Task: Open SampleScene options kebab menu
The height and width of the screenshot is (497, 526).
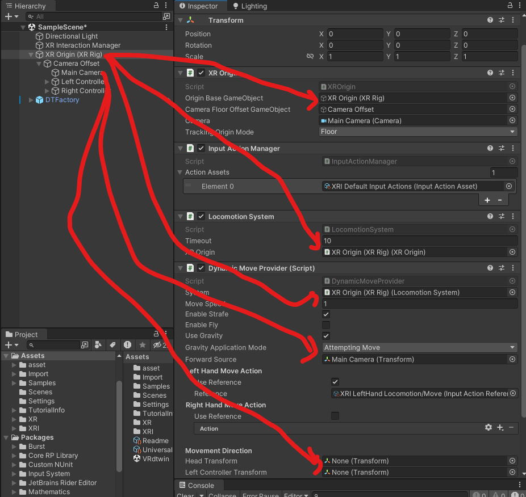Action: point(166,27)
